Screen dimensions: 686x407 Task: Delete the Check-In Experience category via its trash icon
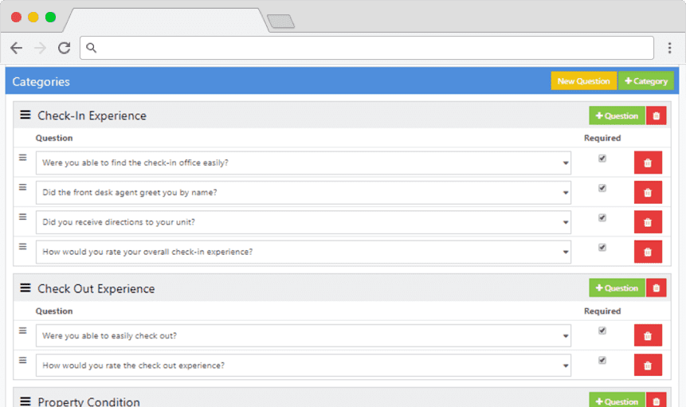coord(656,115)
